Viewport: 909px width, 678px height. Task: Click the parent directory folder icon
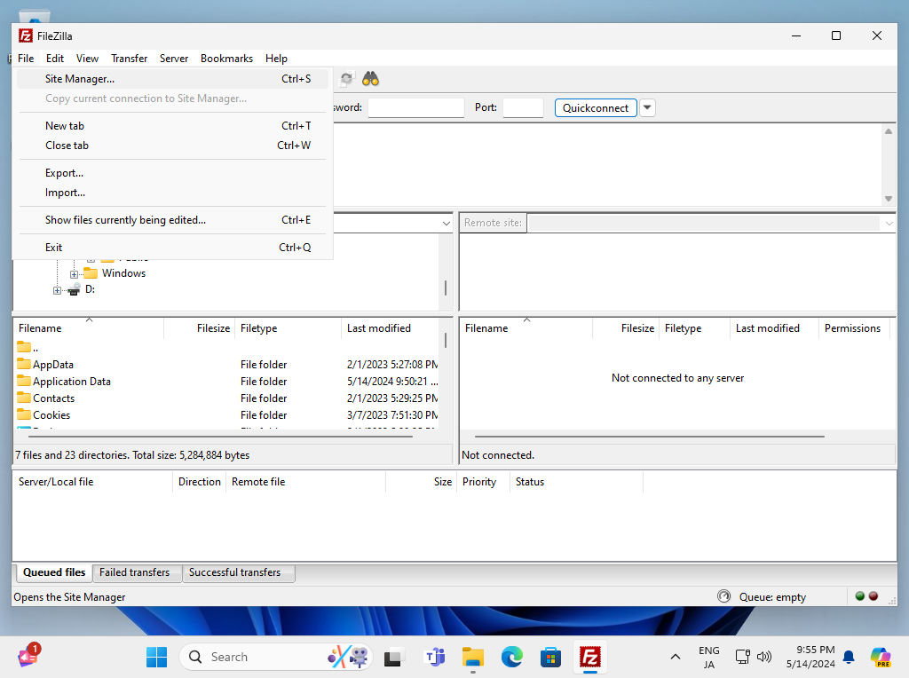click(24, 347)
